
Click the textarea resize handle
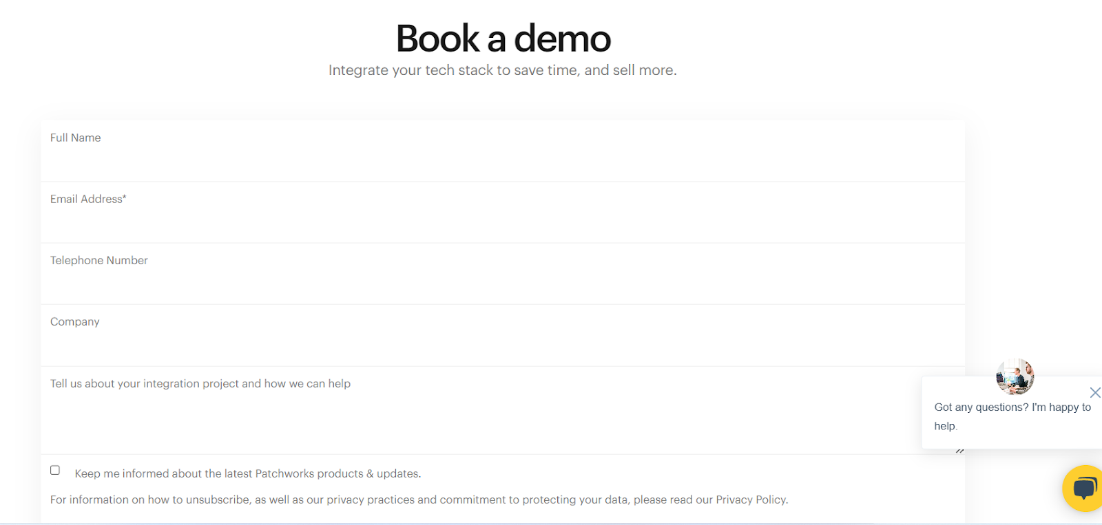[959, 451]
